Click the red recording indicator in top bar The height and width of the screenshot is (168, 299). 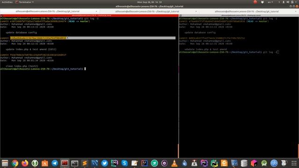pos(255,2)
